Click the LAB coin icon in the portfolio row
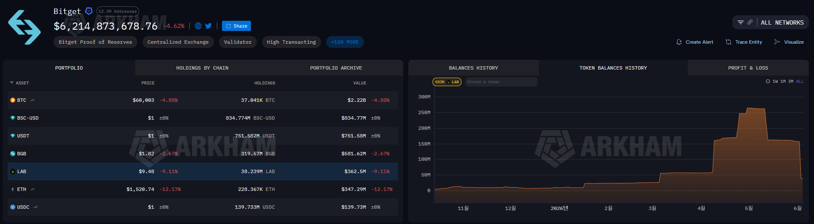Screen dimensions: 814x224 pos(13,171)
